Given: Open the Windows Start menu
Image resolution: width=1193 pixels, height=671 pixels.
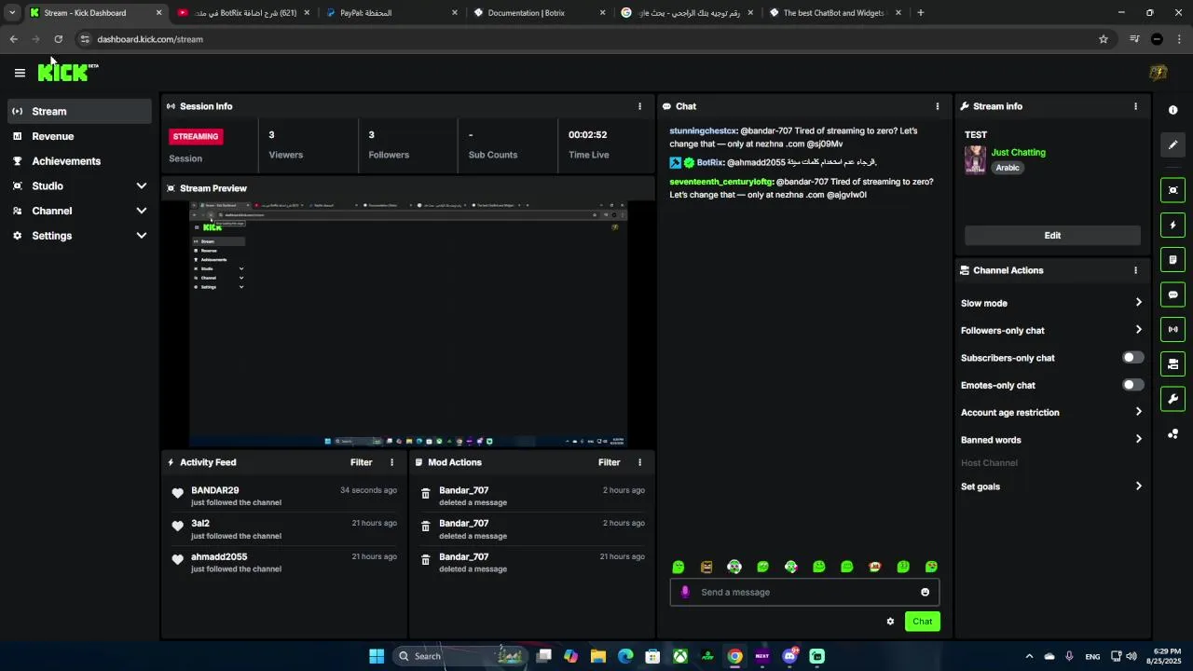Looking at the screenshot, I should [x=377, y=656].
